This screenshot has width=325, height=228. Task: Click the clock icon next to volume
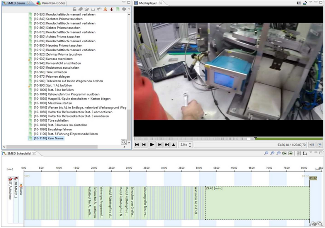[x=319, y=144]
